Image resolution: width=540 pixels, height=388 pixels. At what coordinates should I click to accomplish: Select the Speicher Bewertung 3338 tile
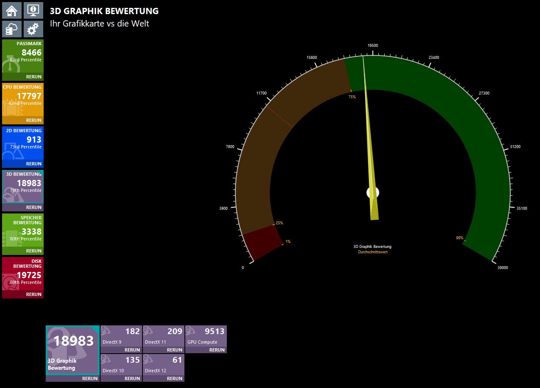click(23, 230)
